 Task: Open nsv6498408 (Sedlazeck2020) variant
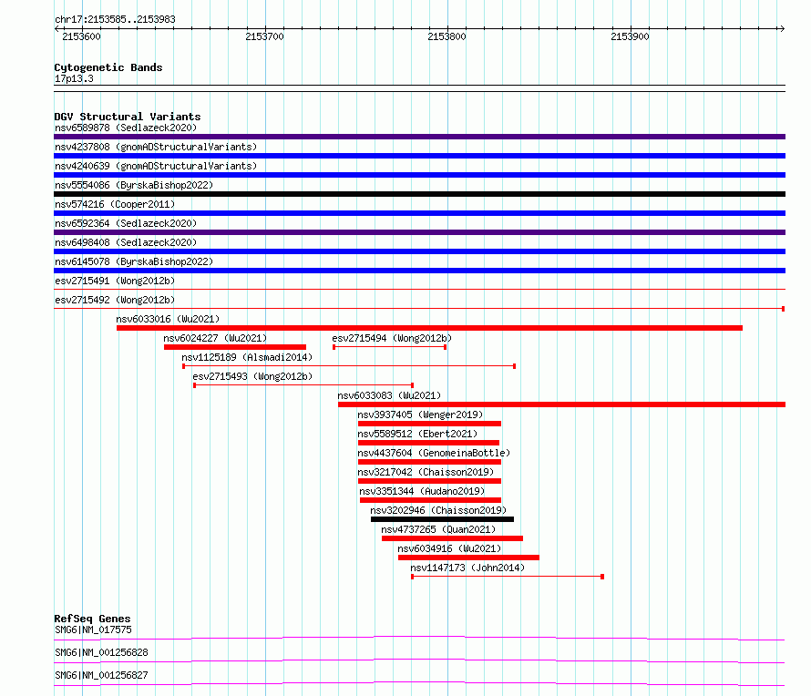click(126, 242)
